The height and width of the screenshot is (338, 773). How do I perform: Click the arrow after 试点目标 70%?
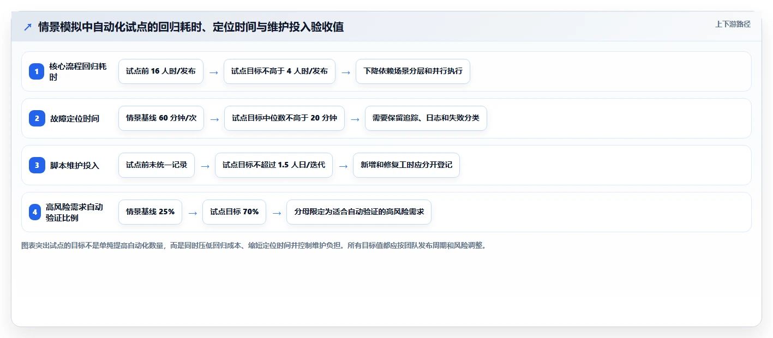click(277, 213)
